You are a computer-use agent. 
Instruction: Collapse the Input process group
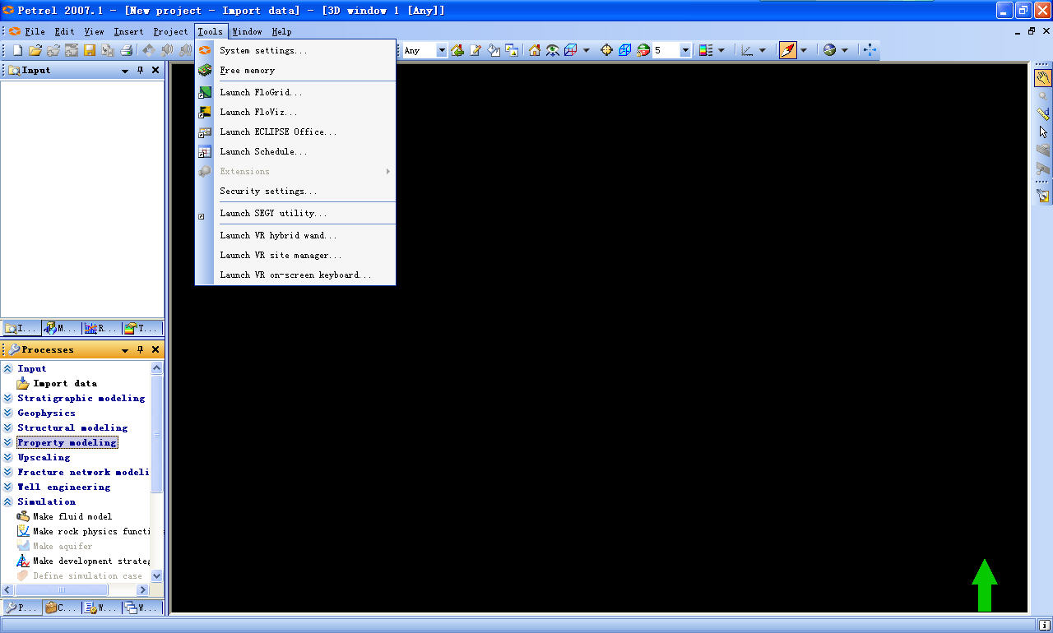[x=7, y=368]
